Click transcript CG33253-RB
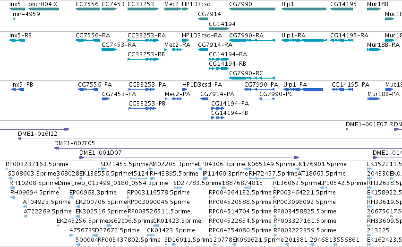This screenshot has height=247, width=402. (146, 54)
